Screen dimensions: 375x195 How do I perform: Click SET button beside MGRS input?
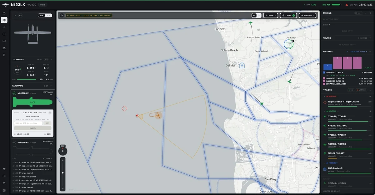47,123
